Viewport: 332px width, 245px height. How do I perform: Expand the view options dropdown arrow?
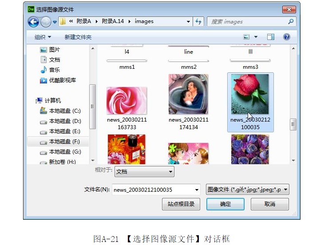(256, 37)
